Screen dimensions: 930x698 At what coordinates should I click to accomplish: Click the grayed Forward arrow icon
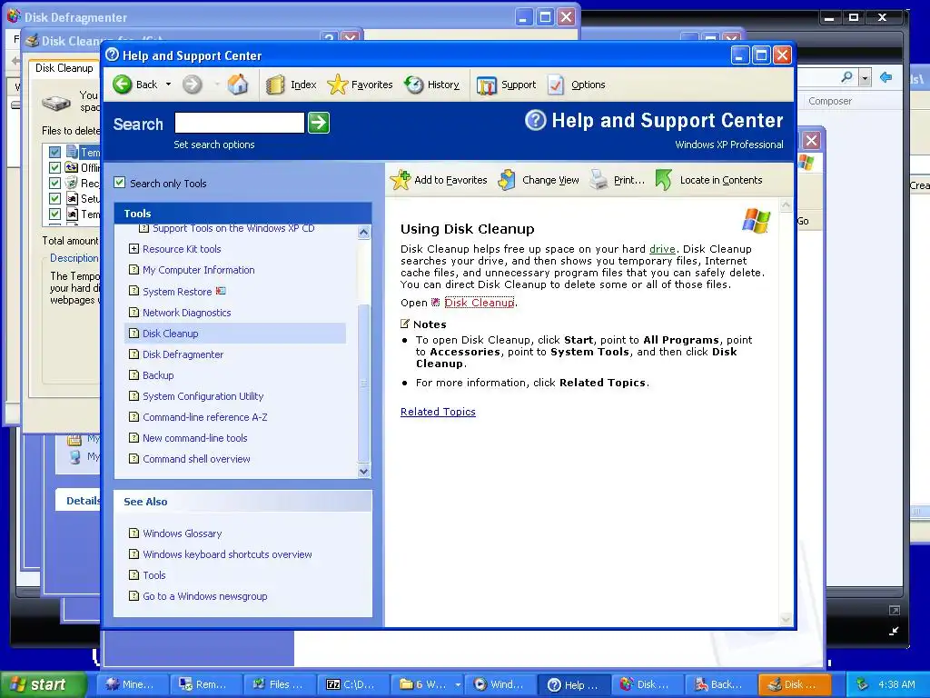[x=192, y=85]
